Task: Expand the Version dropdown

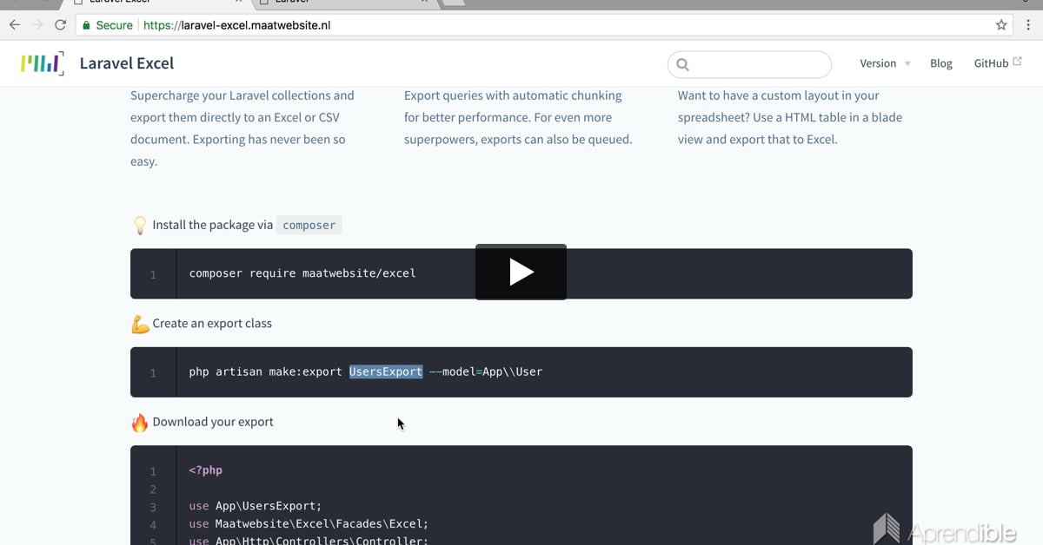Action: coord(885,63)
